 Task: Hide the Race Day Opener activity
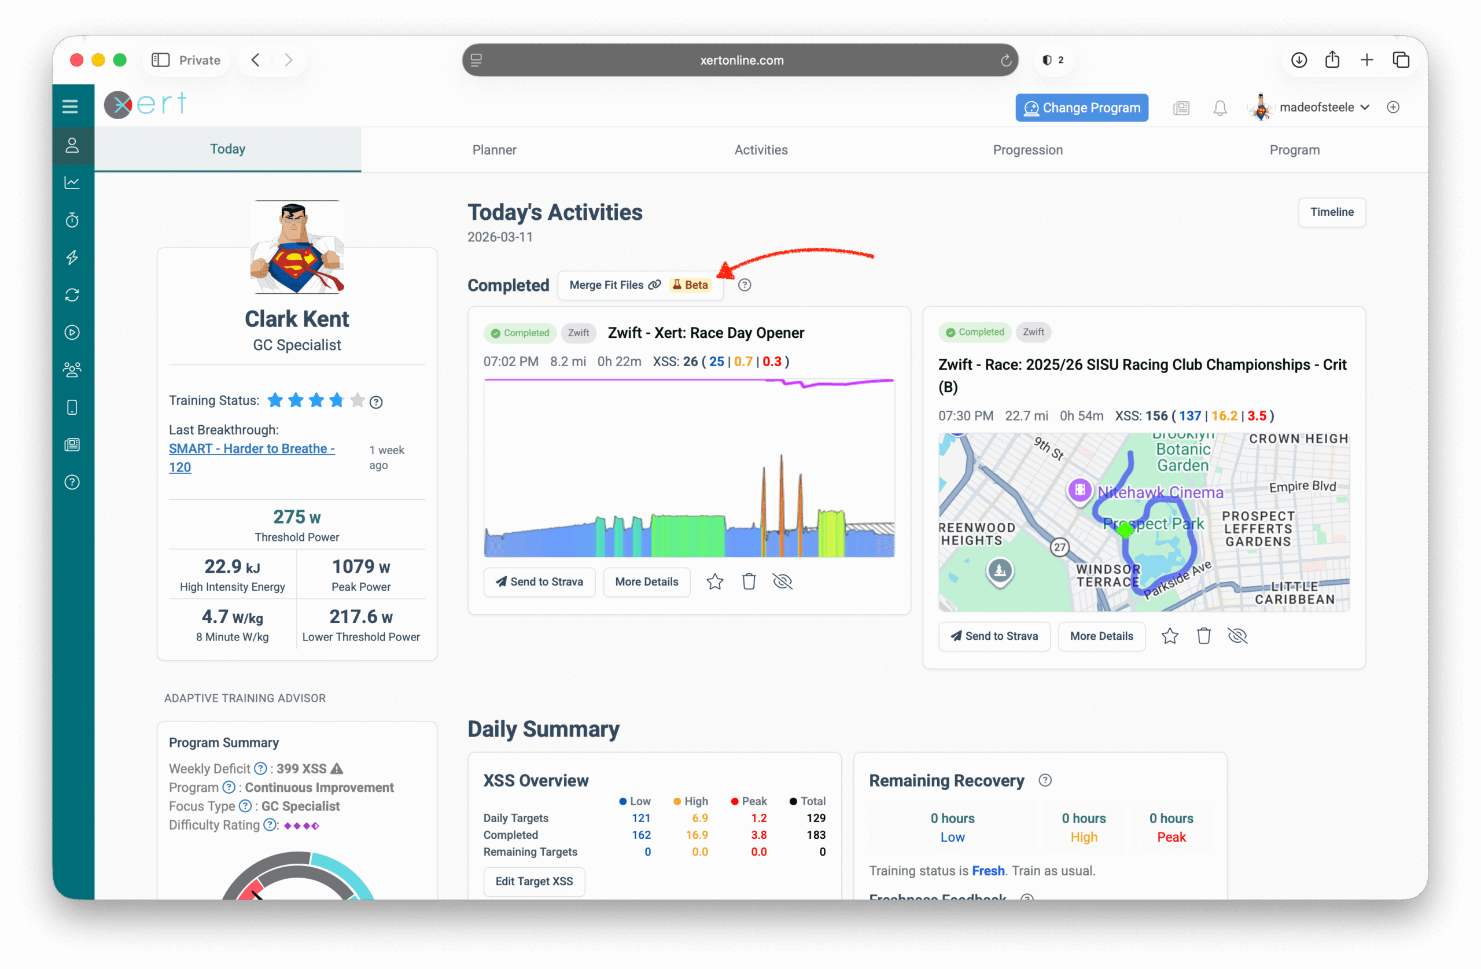pyautogui.click(x=782, y=582)
